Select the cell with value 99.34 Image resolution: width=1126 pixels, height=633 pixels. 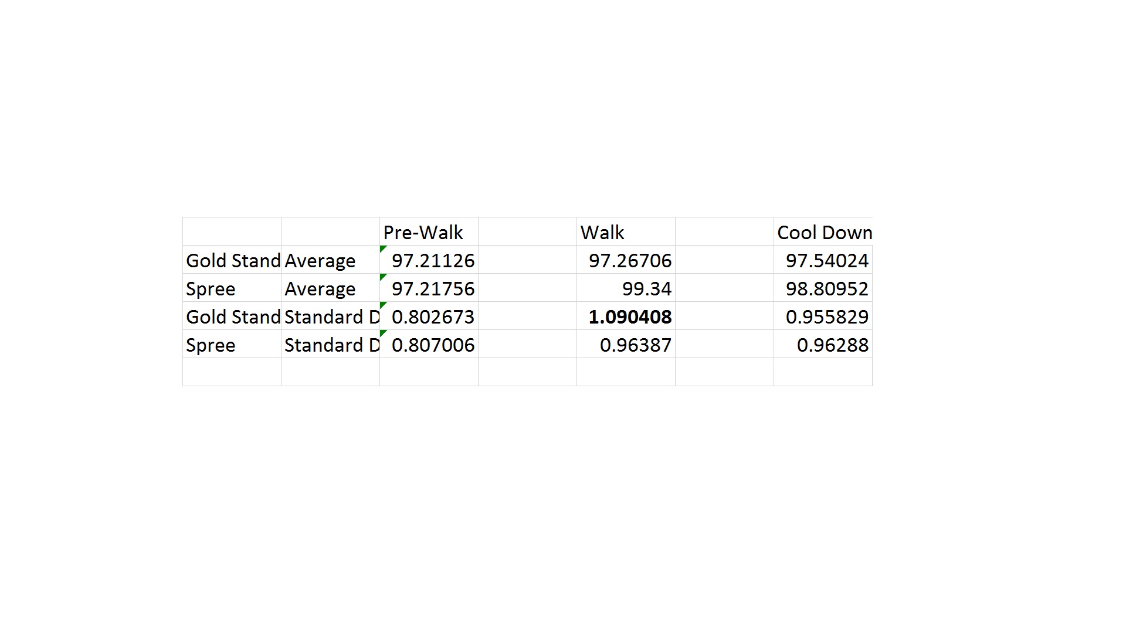pos(626,288)
